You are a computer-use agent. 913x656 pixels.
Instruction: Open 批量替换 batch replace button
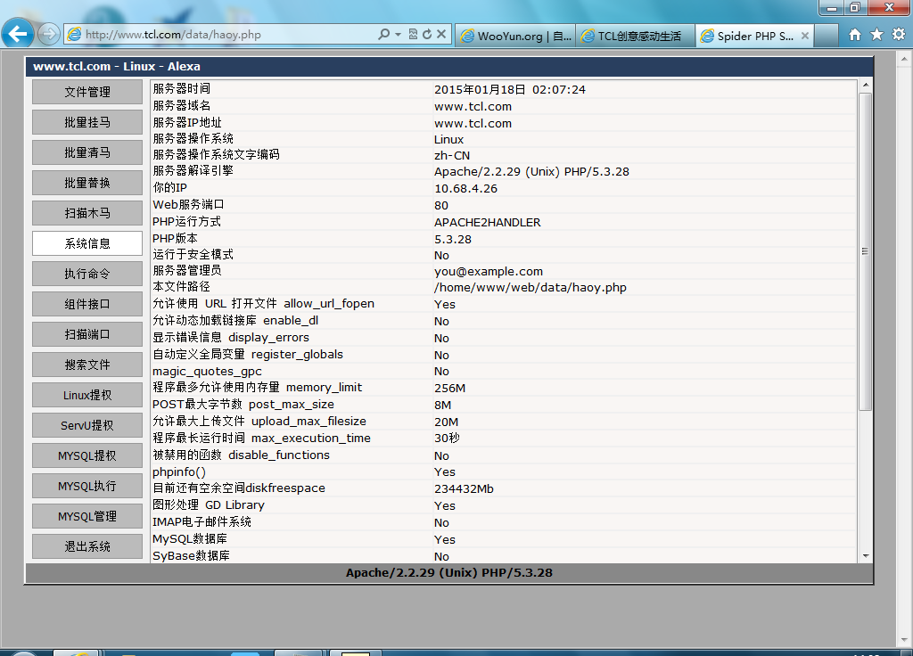point(87,183)
